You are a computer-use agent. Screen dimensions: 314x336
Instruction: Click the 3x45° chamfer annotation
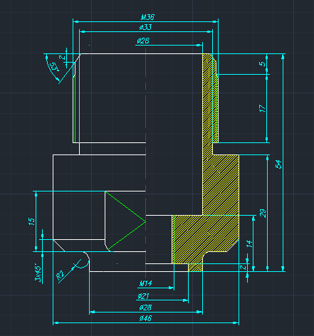(38, 272)
